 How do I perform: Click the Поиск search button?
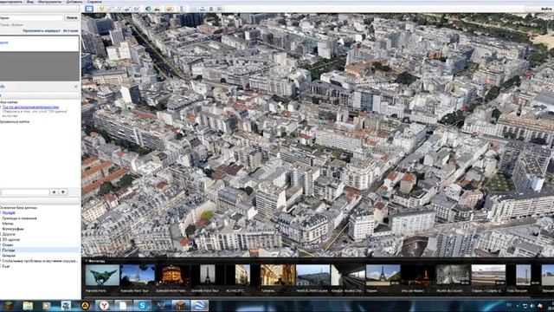click(72, 17)
